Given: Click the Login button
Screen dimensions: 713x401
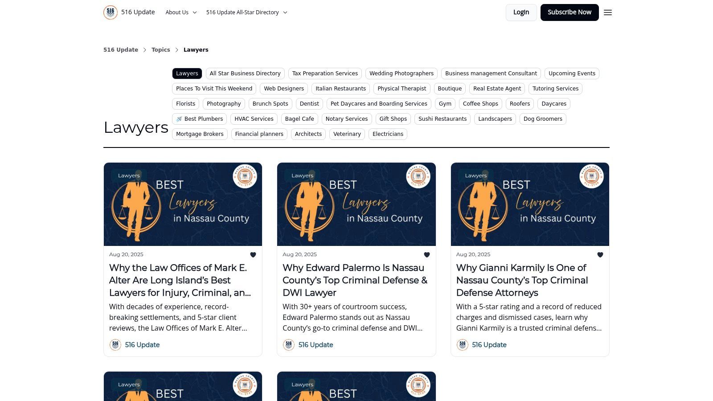Looking at the screenshot, I should click(521, 12).
